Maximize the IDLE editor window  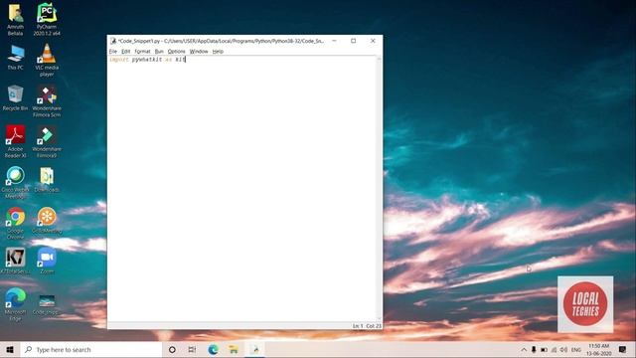pos(354,41)
